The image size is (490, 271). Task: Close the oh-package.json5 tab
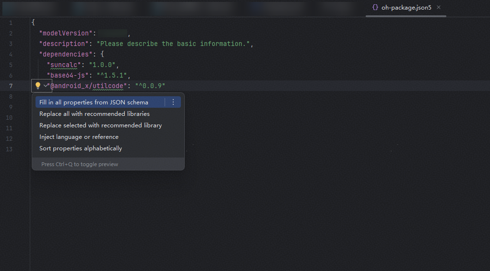tap(439, 8)
